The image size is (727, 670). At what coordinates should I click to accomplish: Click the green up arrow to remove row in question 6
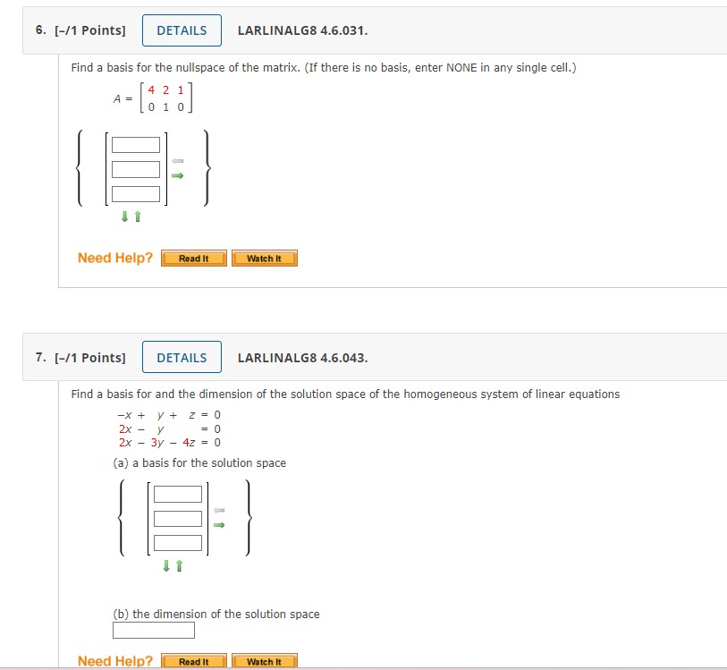pos(137,216)
